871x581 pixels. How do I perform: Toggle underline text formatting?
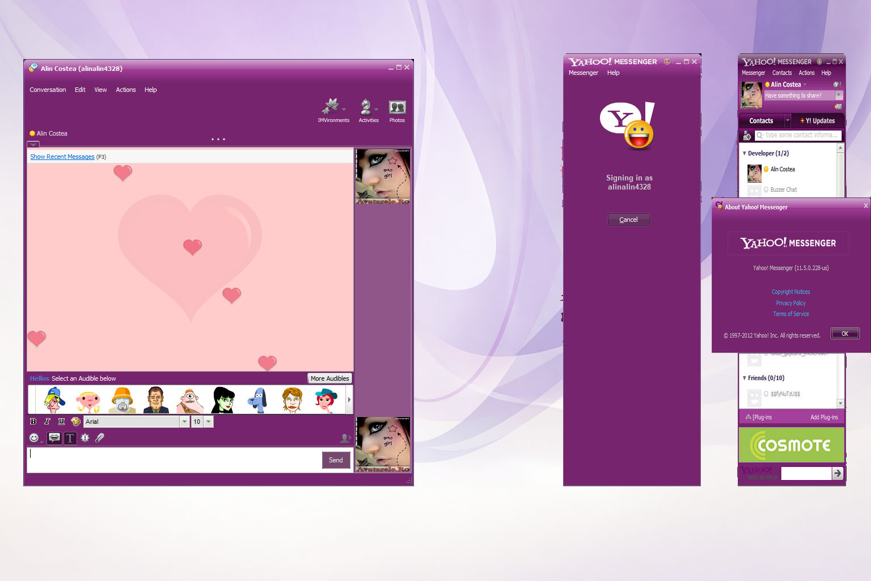(x=61, y=422)
